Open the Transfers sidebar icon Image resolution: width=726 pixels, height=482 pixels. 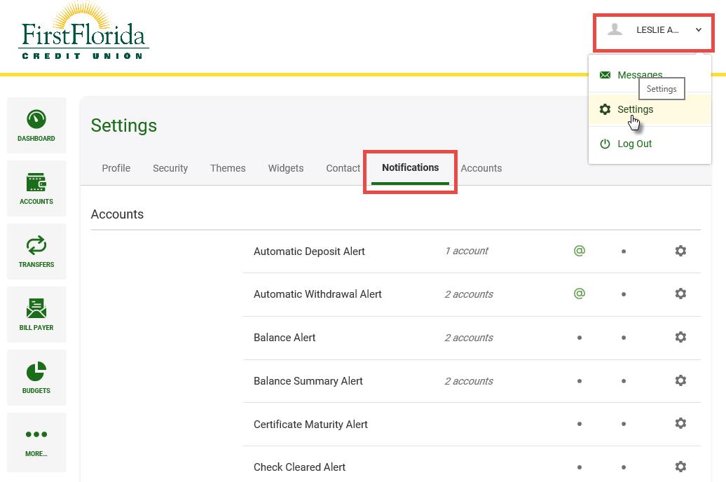(36, 251)
